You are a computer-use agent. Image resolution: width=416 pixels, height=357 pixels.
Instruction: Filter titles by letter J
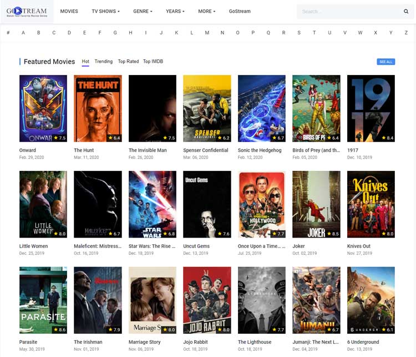click(x=161, y=33)
